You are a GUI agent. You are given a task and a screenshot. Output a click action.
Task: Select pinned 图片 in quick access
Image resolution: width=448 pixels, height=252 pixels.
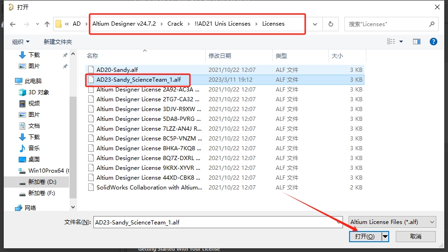click(34, 66)
